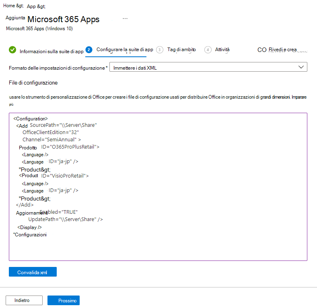The height and width of the screenshot is (308, 317).
Task: Click the step 3 number circle
Action: click(x=160, y=50)
